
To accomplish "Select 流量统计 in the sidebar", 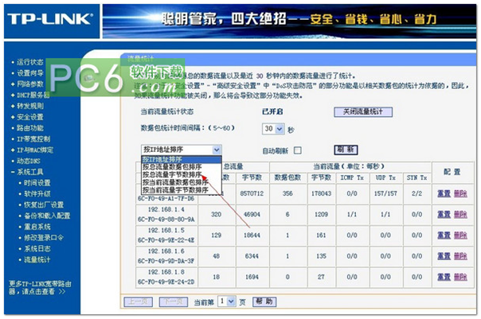I will 36,259.
